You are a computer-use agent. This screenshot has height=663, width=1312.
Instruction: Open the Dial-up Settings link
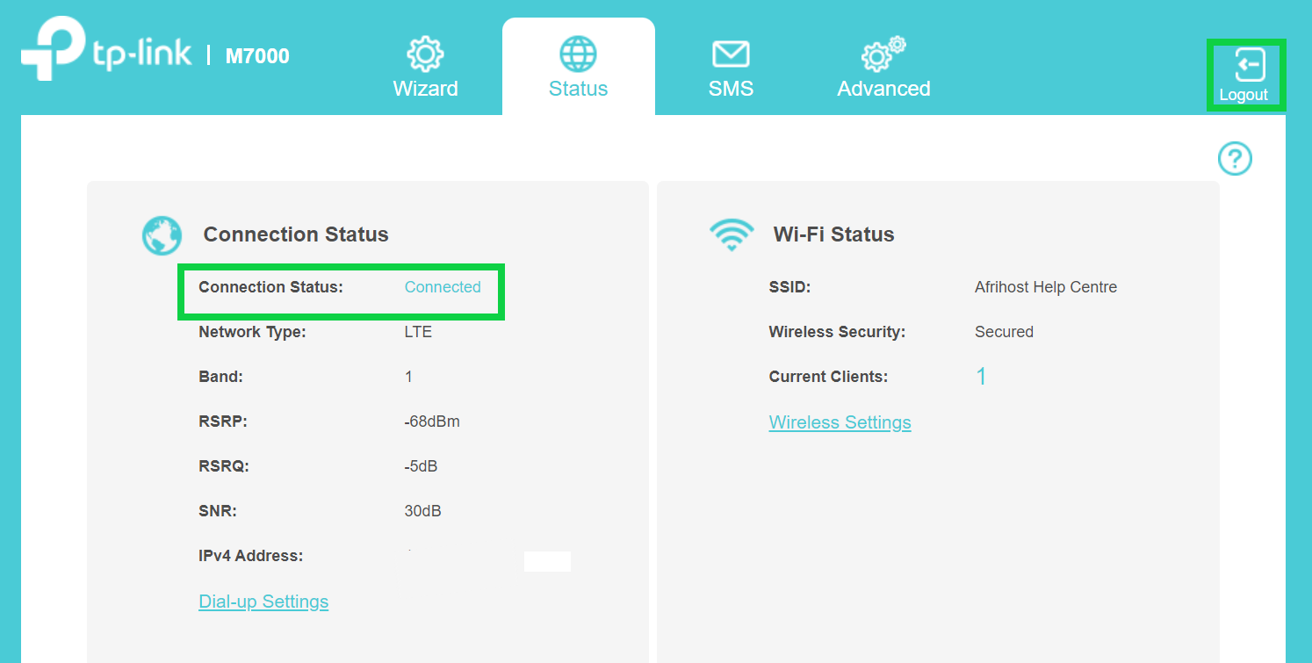(x=263, y=602)
